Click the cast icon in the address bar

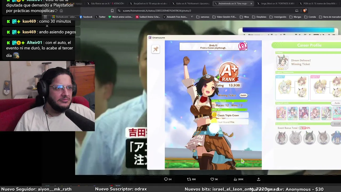297,11
